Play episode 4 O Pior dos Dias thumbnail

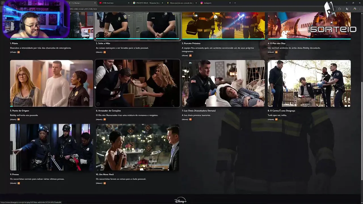(309, 25)
